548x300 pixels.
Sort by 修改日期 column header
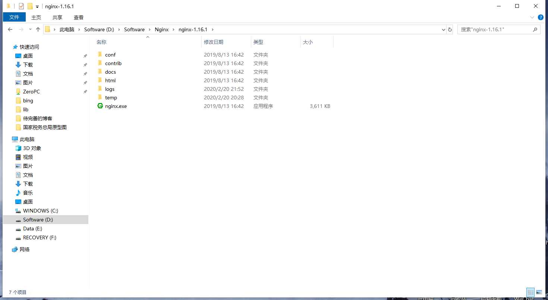tap(214, 42)
